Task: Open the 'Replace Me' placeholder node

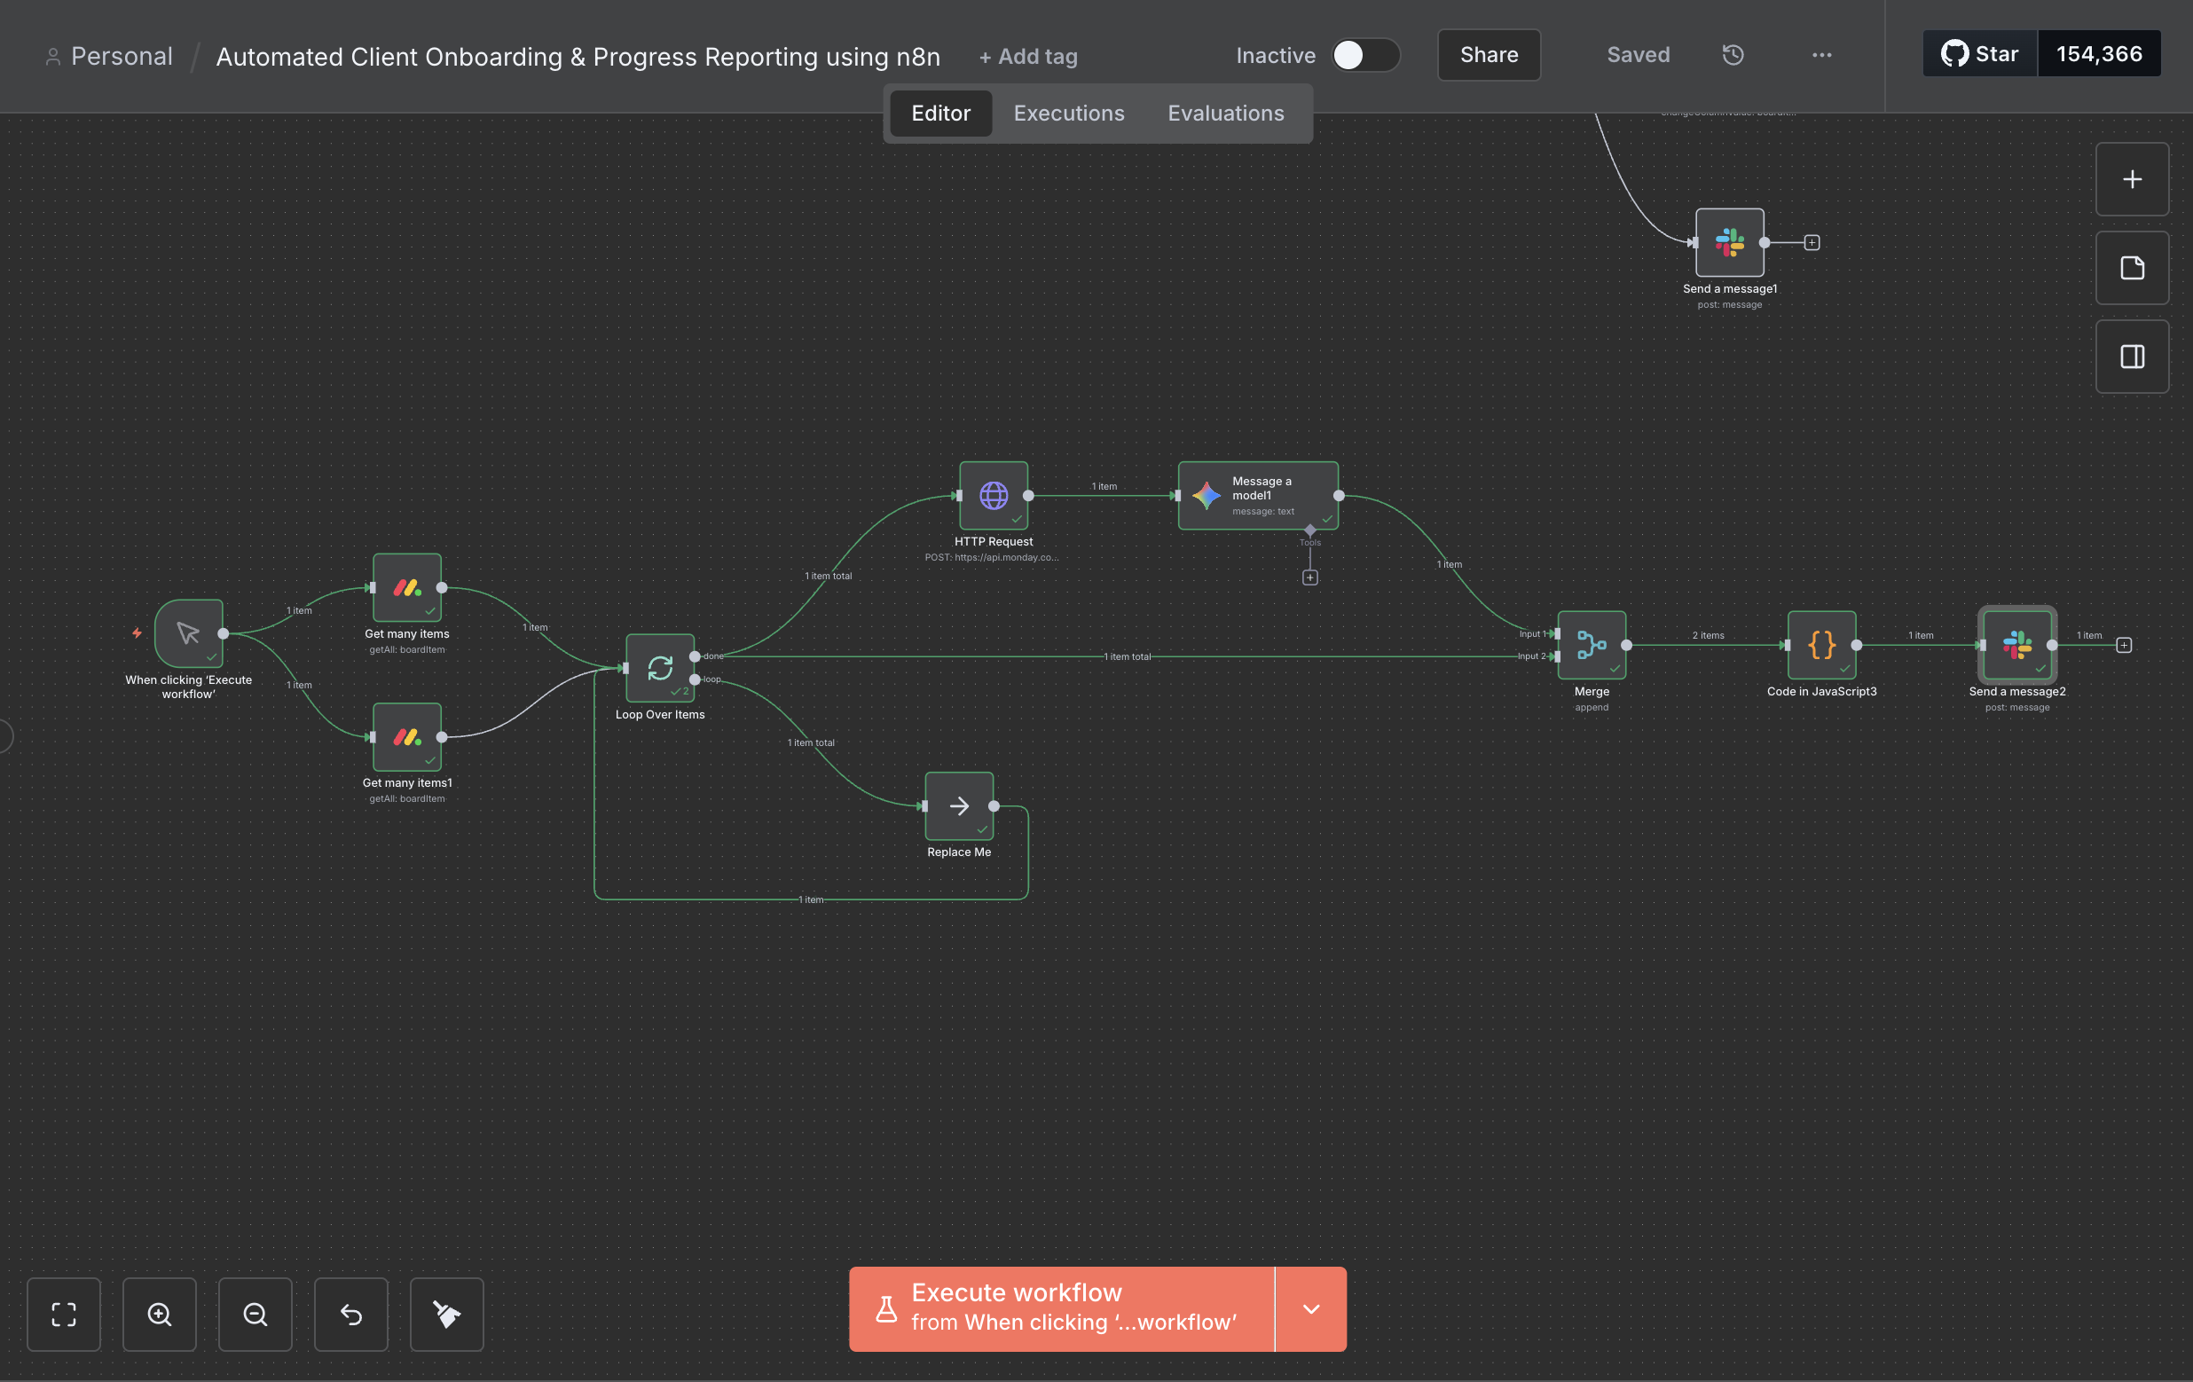Action: click(958, 806)
